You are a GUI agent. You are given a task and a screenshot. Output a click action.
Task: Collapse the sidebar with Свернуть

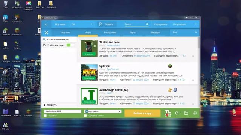pos(50,105)
